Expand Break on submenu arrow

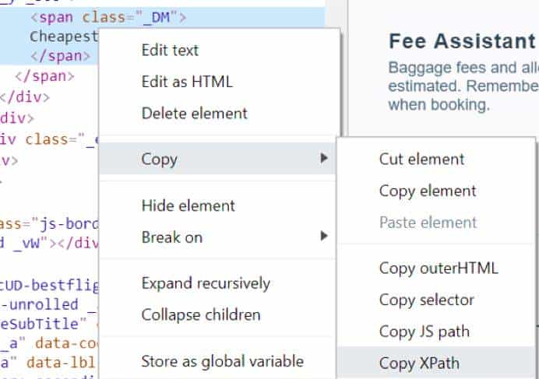(x=323, y=235)
